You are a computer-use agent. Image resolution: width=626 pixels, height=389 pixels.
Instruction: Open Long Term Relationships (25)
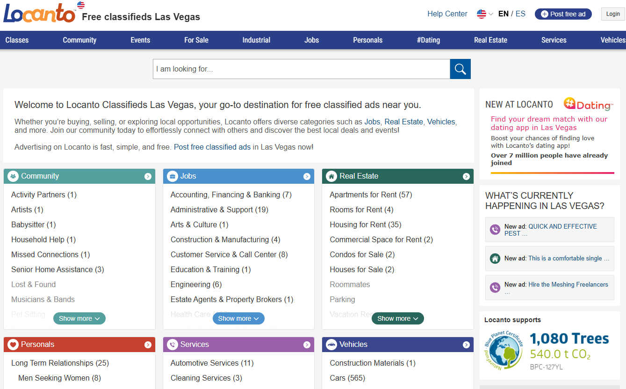pyautogui.click(x=60, y=363)
